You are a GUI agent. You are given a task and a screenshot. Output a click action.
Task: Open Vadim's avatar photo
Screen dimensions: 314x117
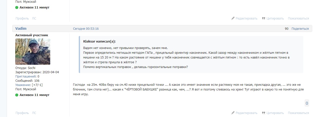[33, 52]
